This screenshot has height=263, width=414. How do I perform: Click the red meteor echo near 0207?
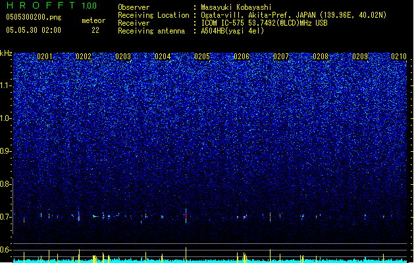tap(270, 217)
